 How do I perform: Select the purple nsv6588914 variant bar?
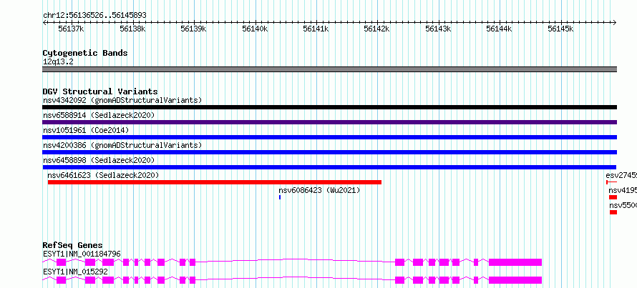[x=329, y=122]
